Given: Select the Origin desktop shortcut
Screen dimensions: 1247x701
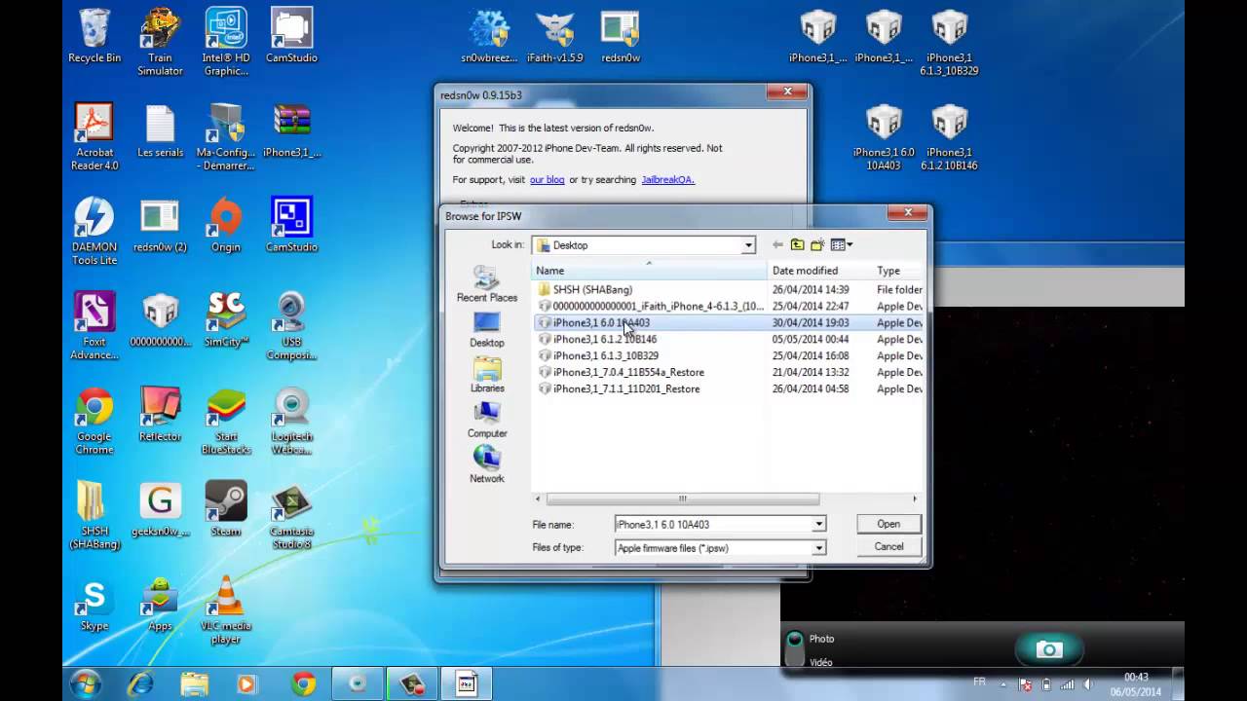Looking at the screenshot, I should (x=226, y=226).
